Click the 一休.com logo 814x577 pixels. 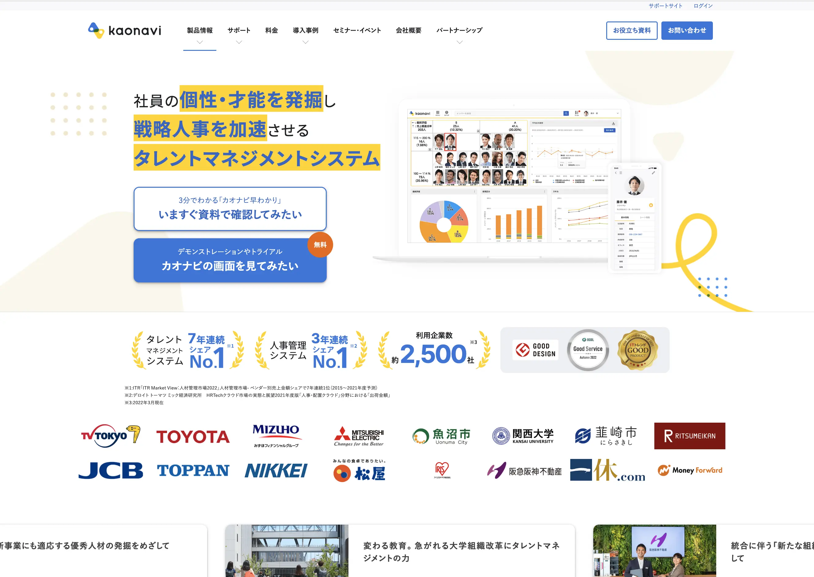pyautogui.click(x=607, y=471)
